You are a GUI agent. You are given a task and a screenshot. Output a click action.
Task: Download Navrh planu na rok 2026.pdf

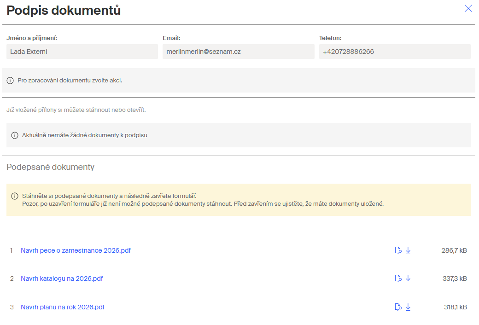(x=408, y=307)
